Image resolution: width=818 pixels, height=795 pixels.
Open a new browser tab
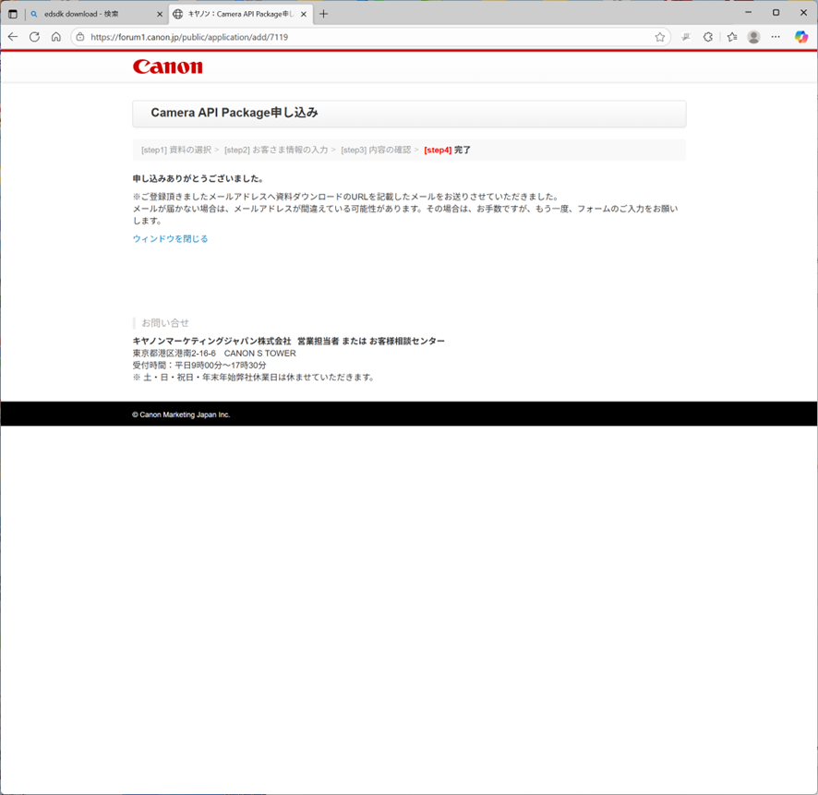324,14
